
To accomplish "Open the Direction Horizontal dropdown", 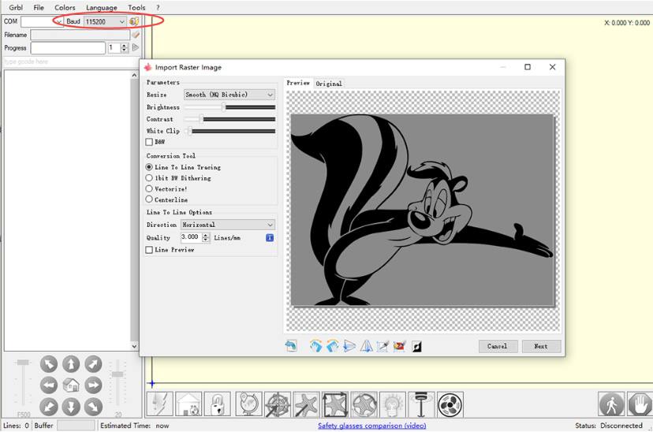I will (x=228, y=225).
